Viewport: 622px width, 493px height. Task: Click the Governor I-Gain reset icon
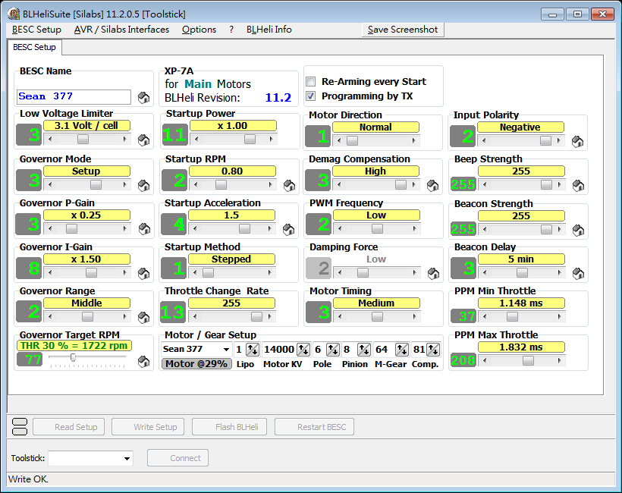(x=143, y=273)
